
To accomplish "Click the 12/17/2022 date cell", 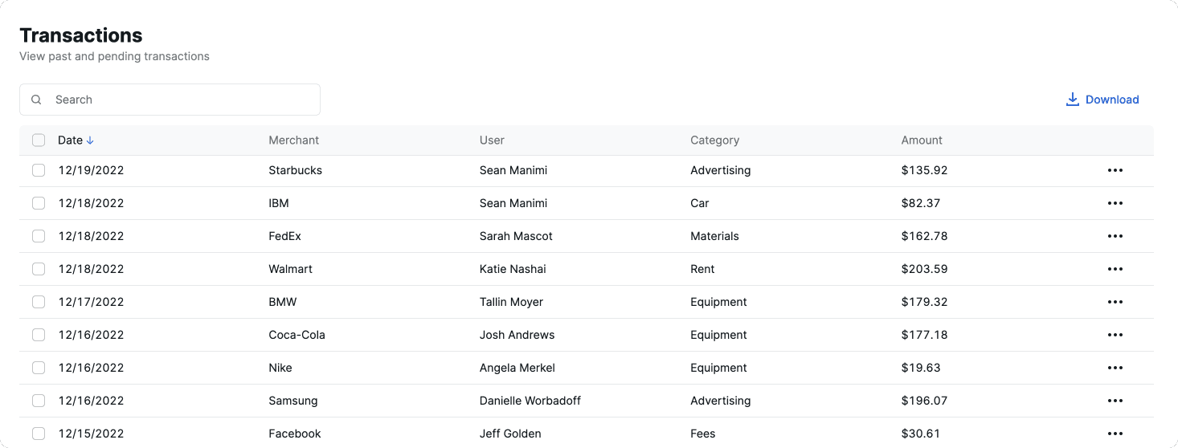I will 91,302.
